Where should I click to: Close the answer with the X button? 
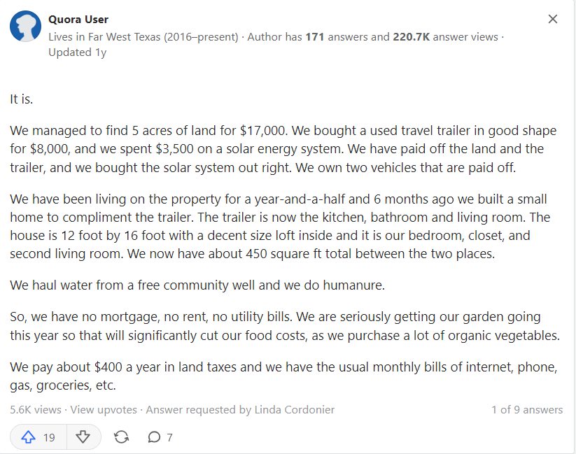click(x=553, y=20)
